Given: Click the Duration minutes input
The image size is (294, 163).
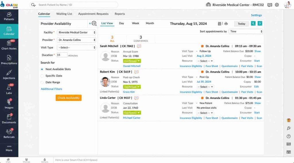Looking at the screenshot, I should coord(62,55).
